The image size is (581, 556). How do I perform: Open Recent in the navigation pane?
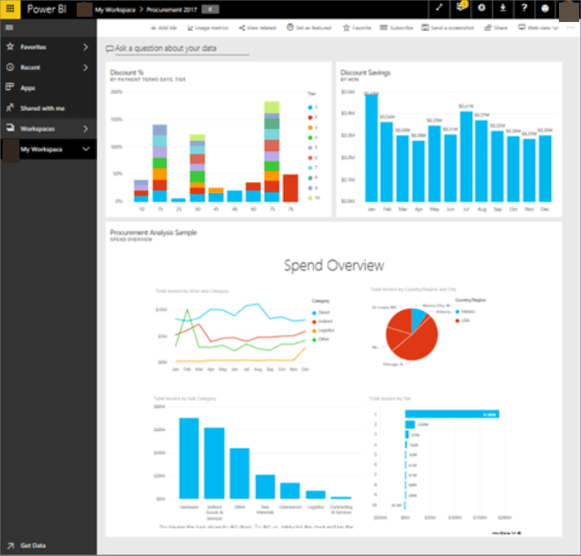coord(48,68)
